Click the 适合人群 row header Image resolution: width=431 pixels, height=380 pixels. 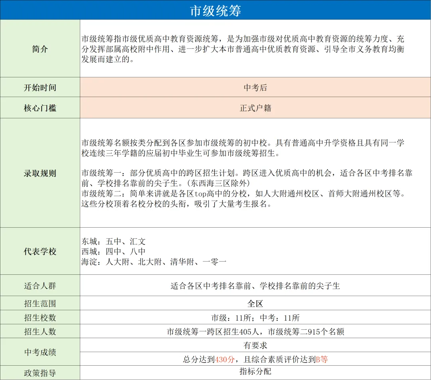(40, 285)
